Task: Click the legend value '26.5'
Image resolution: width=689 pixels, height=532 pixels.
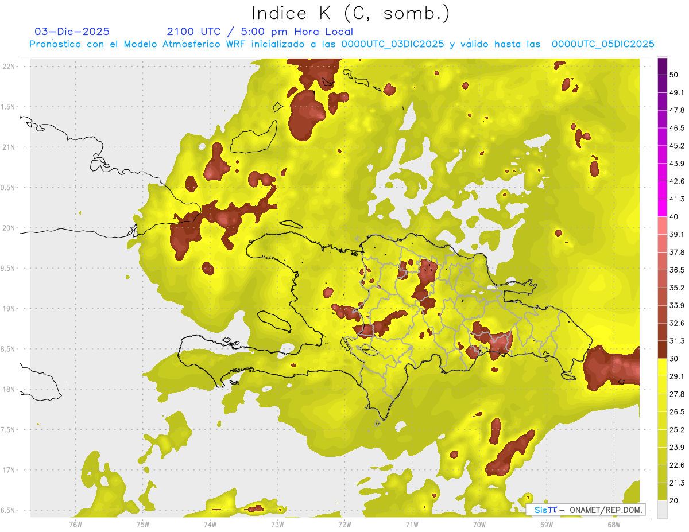Action: click(x=677, y=412)
